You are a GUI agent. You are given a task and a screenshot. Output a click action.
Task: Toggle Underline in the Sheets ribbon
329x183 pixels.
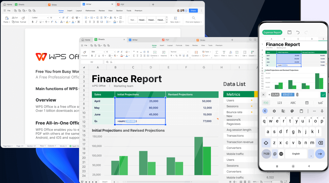click(x=99, y=56)
